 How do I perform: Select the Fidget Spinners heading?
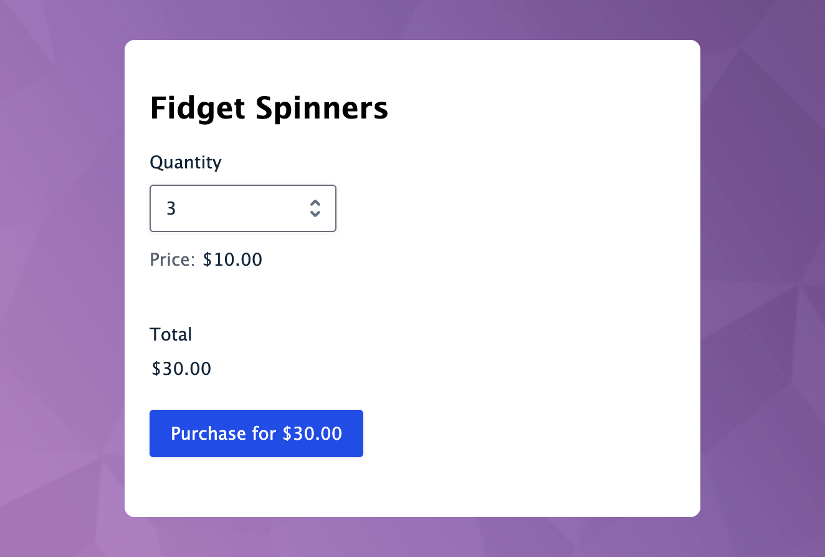coord(269,108)
